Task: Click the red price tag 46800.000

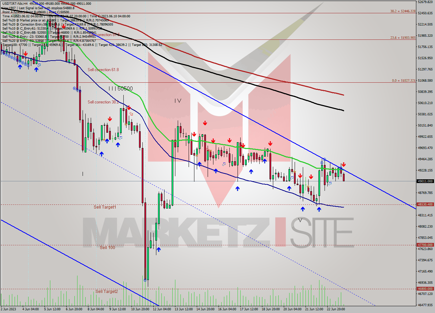Action: tap(425, 289)
